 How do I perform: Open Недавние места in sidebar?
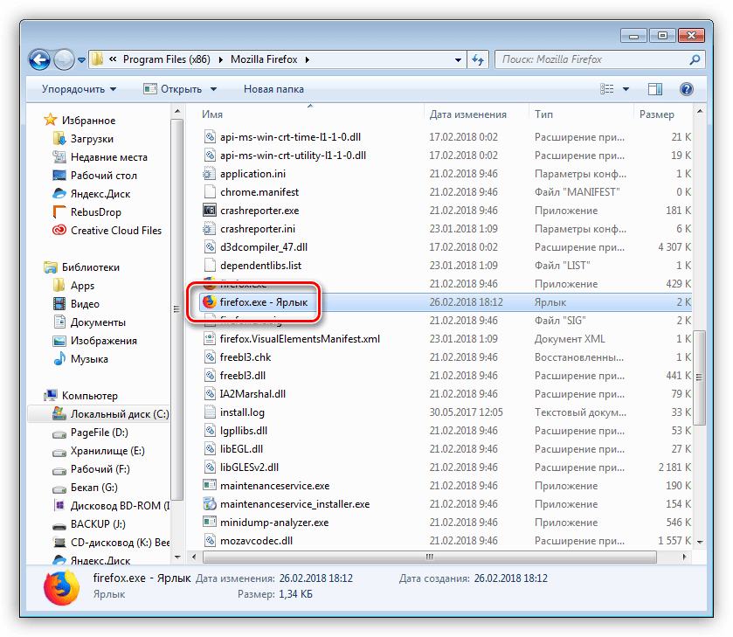pos(109,157)
